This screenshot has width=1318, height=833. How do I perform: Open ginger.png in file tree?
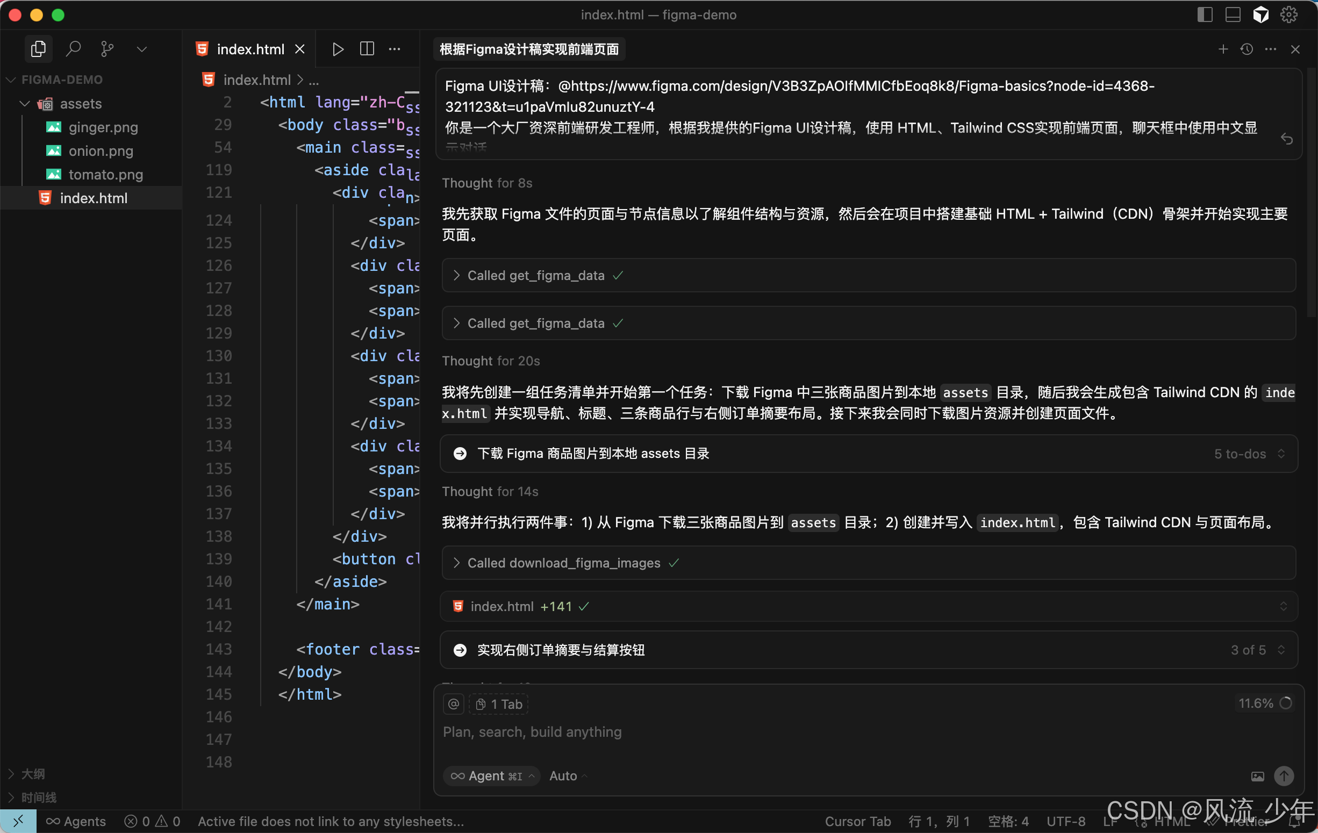103,127
